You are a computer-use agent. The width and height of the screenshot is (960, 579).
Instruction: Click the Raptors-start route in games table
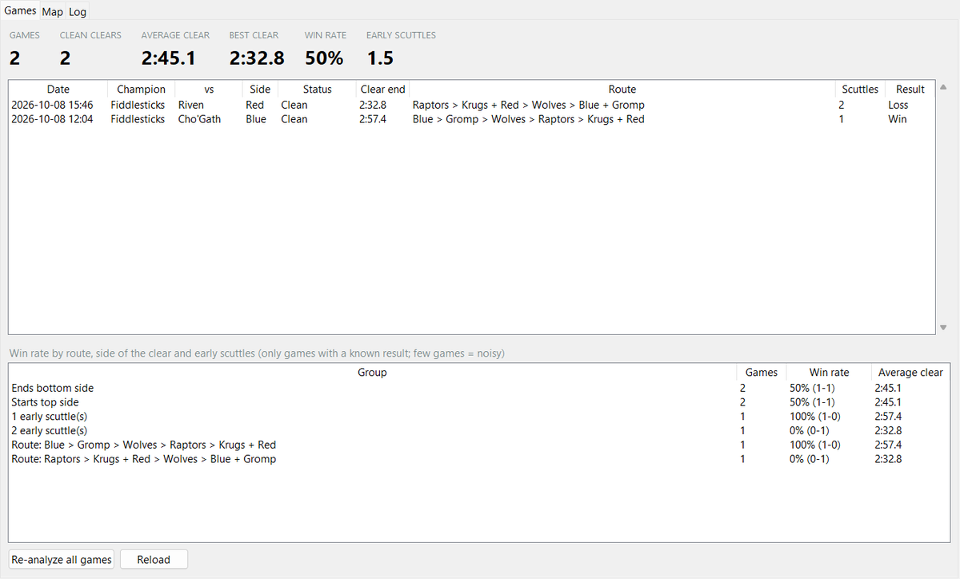528,105
